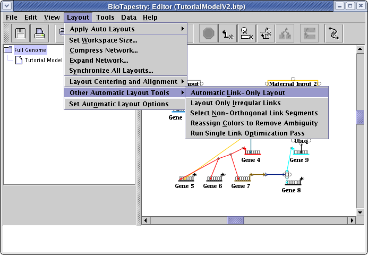Select the Full Genome tree node
This screenshot has height=255, width=368.
pyautogui.click(x=30, y=50)
